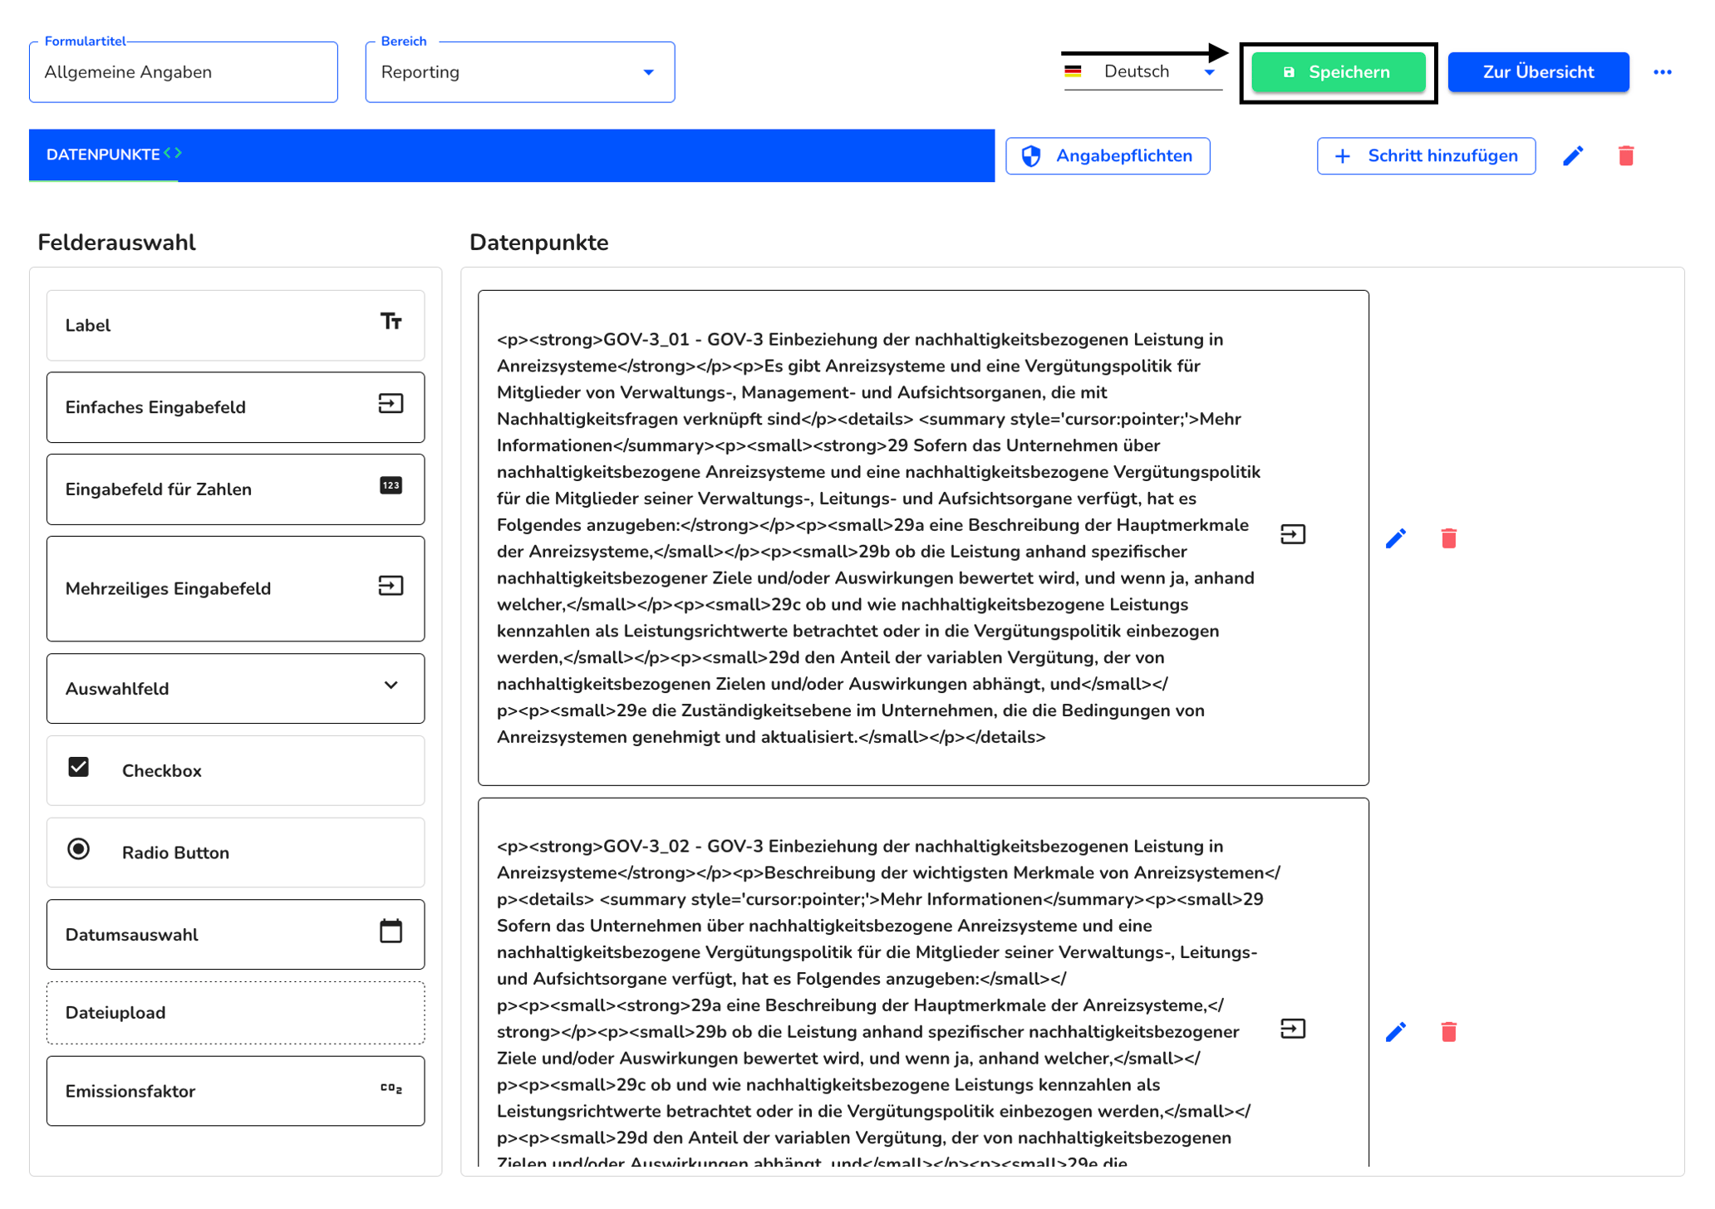
Task: Open Angabepflichten
Action: (x=1108, y=156)
